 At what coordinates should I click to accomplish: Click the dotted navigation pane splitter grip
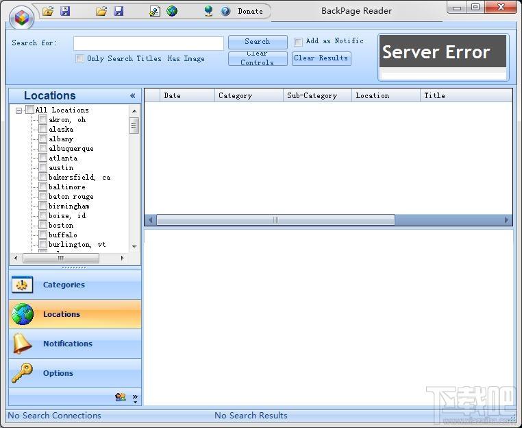click(75, 267)
